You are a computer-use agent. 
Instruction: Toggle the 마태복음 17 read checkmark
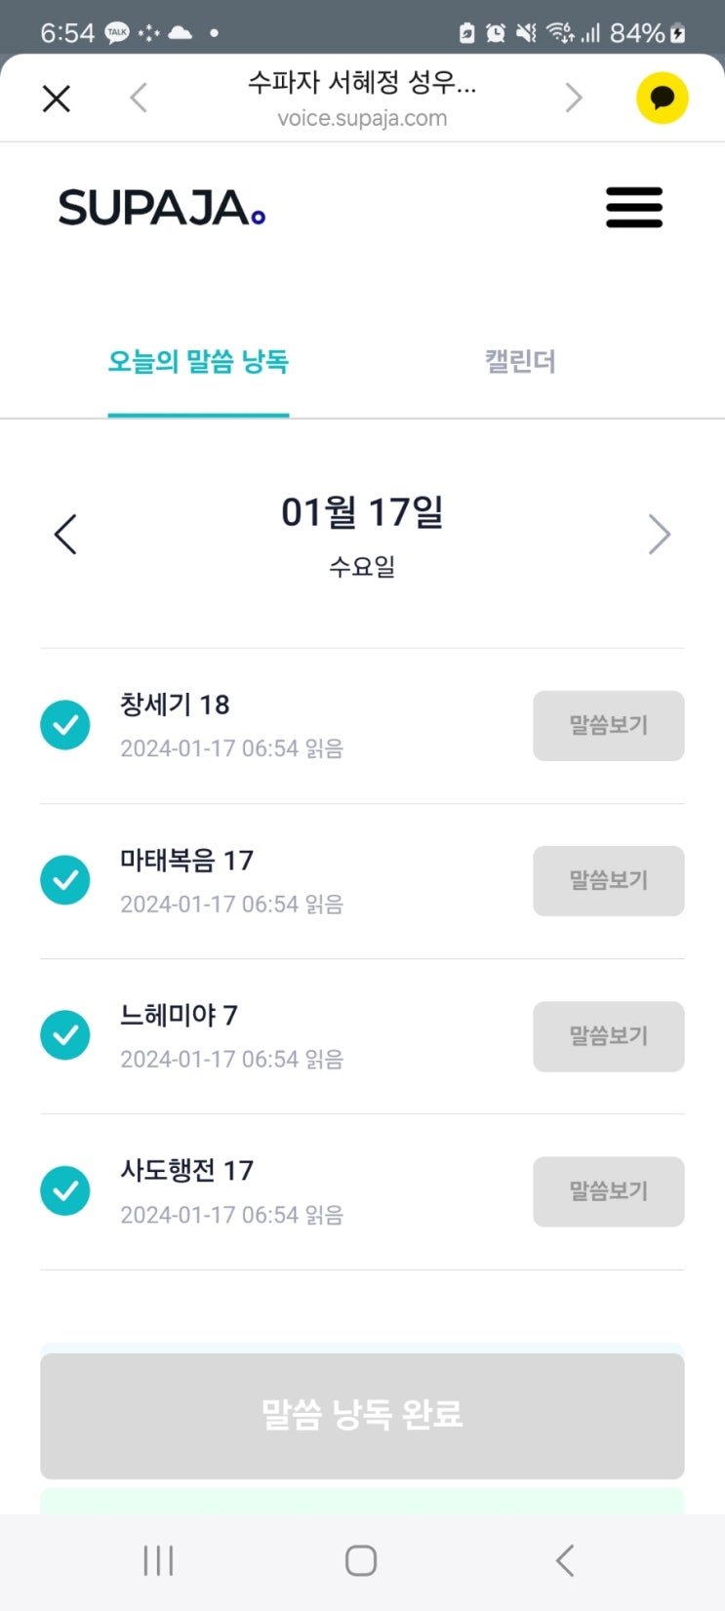click(x=65, y=880)
